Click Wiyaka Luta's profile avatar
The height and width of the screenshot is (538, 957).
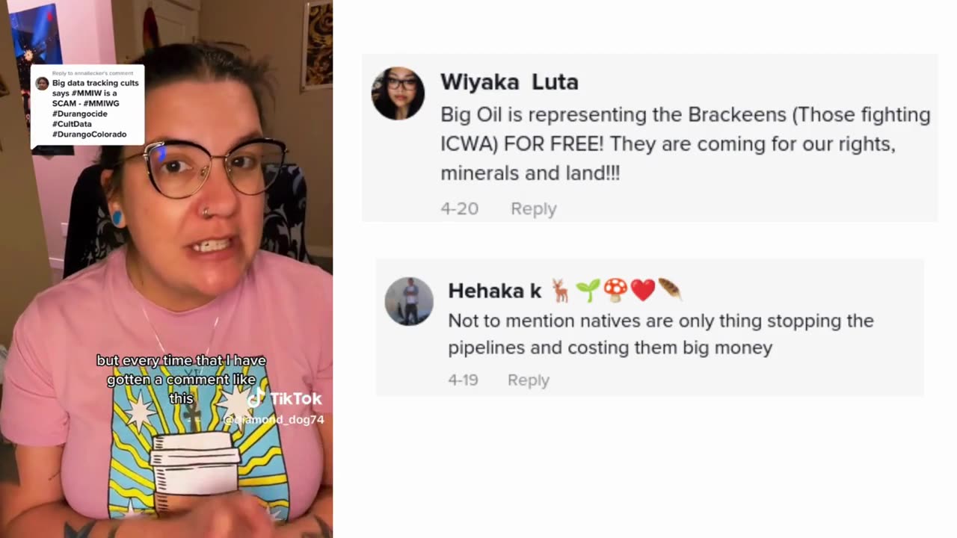point(398,93)
